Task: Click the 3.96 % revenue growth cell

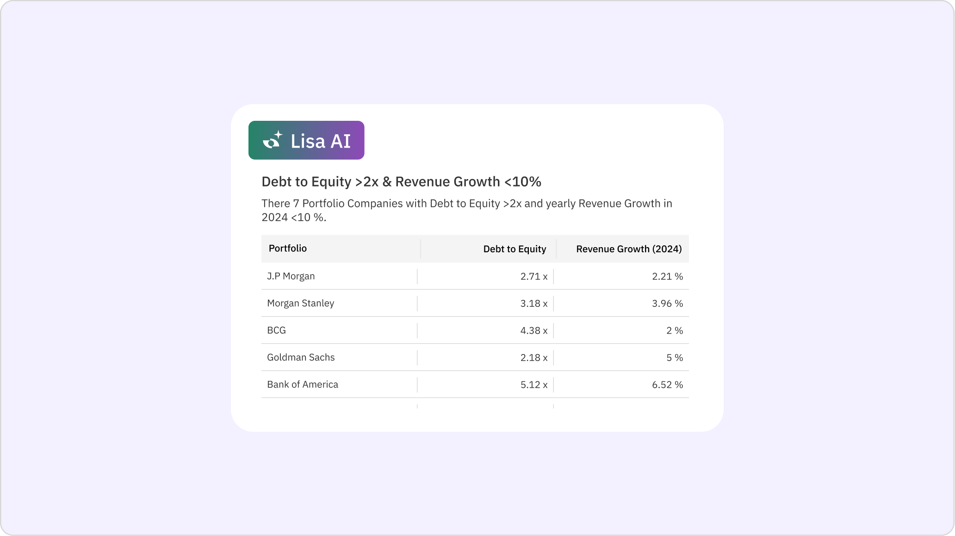Action: click(667, 304)
